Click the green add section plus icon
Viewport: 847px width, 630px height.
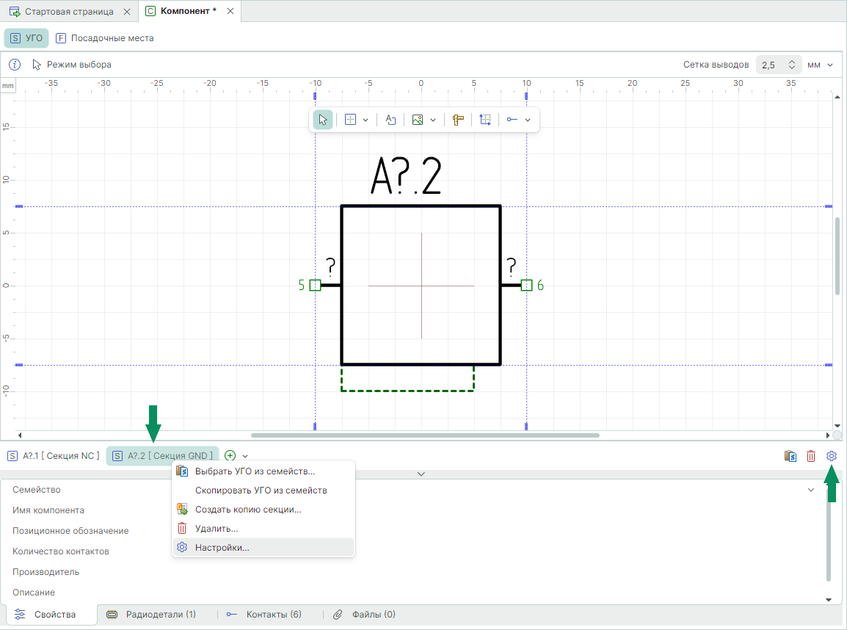(x=230, y=456)
